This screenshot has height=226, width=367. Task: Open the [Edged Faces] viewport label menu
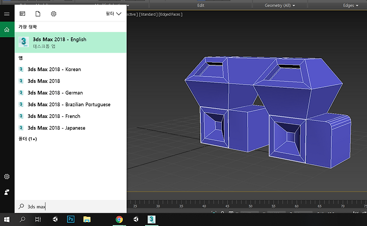(x=170, y=14)
